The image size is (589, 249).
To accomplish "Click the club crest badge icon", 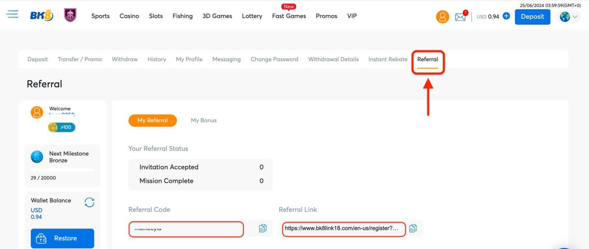I will coord(70,15).
